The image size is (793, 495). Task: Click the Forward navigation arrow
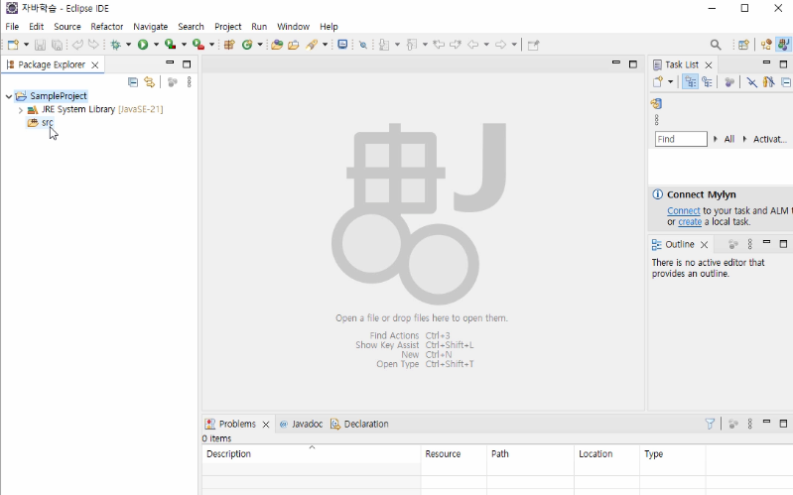tap(500, 45)
